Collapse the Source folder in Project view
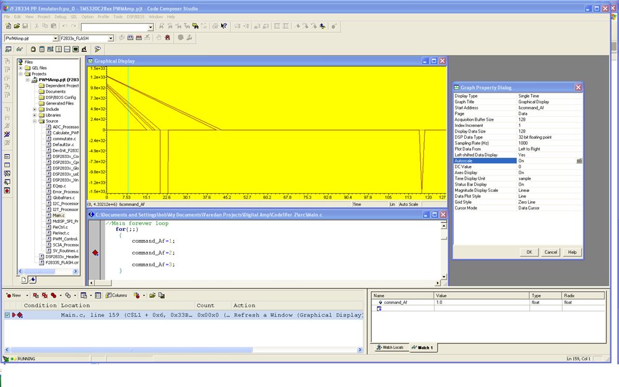 click(34, 120)
